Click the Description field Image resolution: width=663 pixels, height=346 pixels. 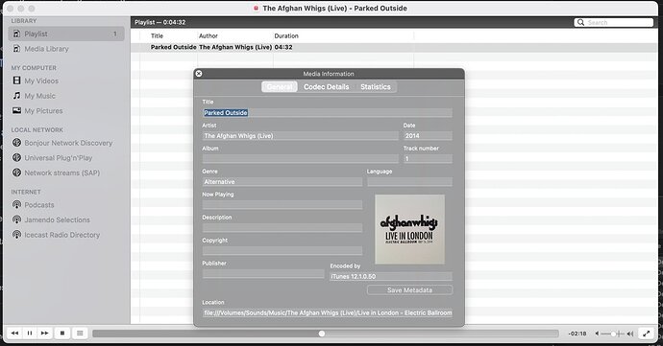[282, 228]
